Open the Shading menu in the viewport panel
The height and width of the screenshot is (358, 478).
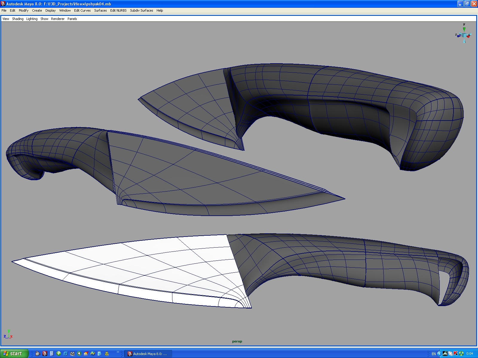point(18,19)
